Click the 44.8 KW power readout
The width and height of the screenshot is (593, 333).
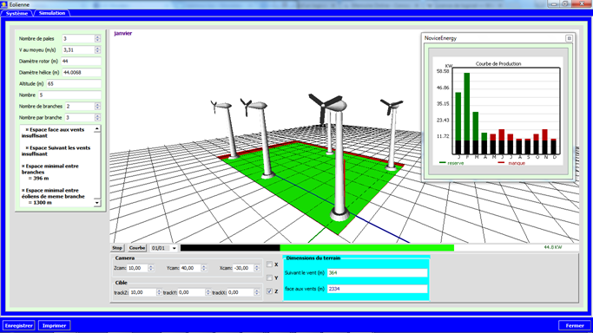tap(553, 247)
